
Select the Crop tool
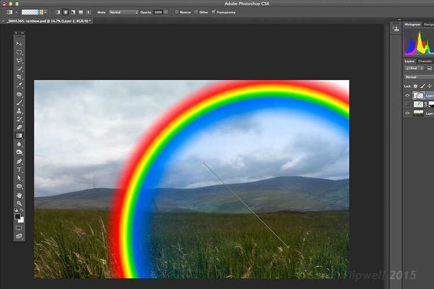click(19, 77)
